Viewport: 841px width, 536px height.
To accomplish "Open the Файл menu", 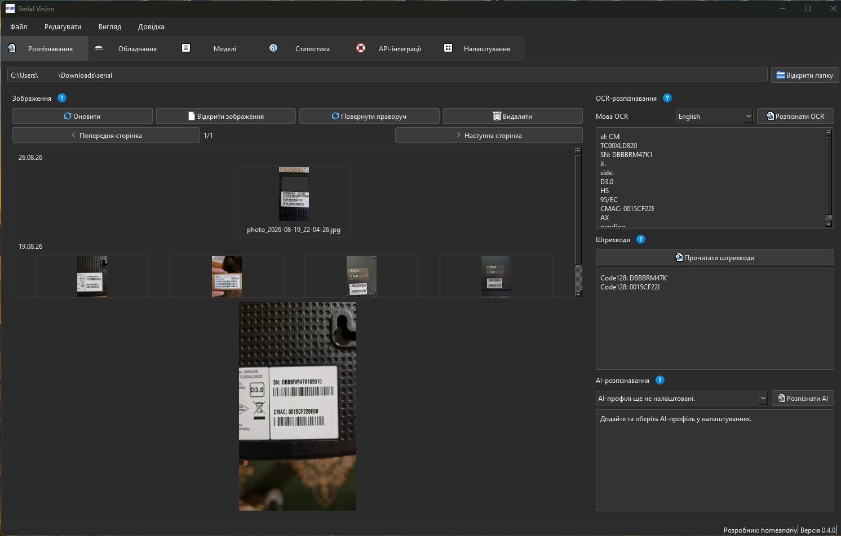I will [x=19, y=26].
